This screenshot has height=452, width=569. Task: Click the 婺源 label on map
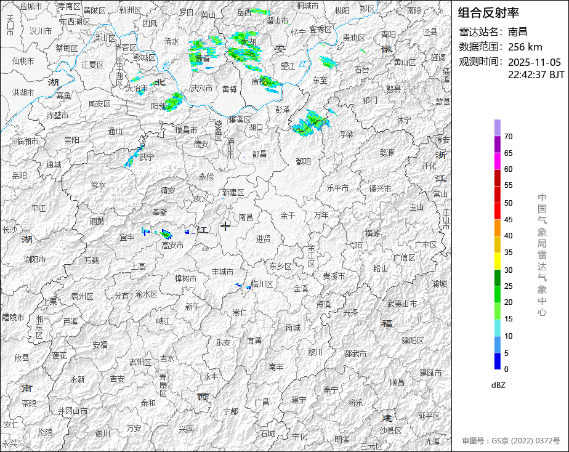(x=387, y=153)
